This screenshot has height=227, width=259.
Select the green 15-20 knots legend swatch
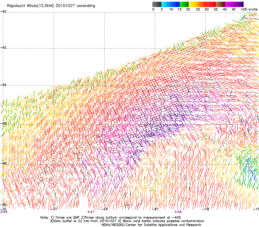pyautogui.click(x=184, y=4)
